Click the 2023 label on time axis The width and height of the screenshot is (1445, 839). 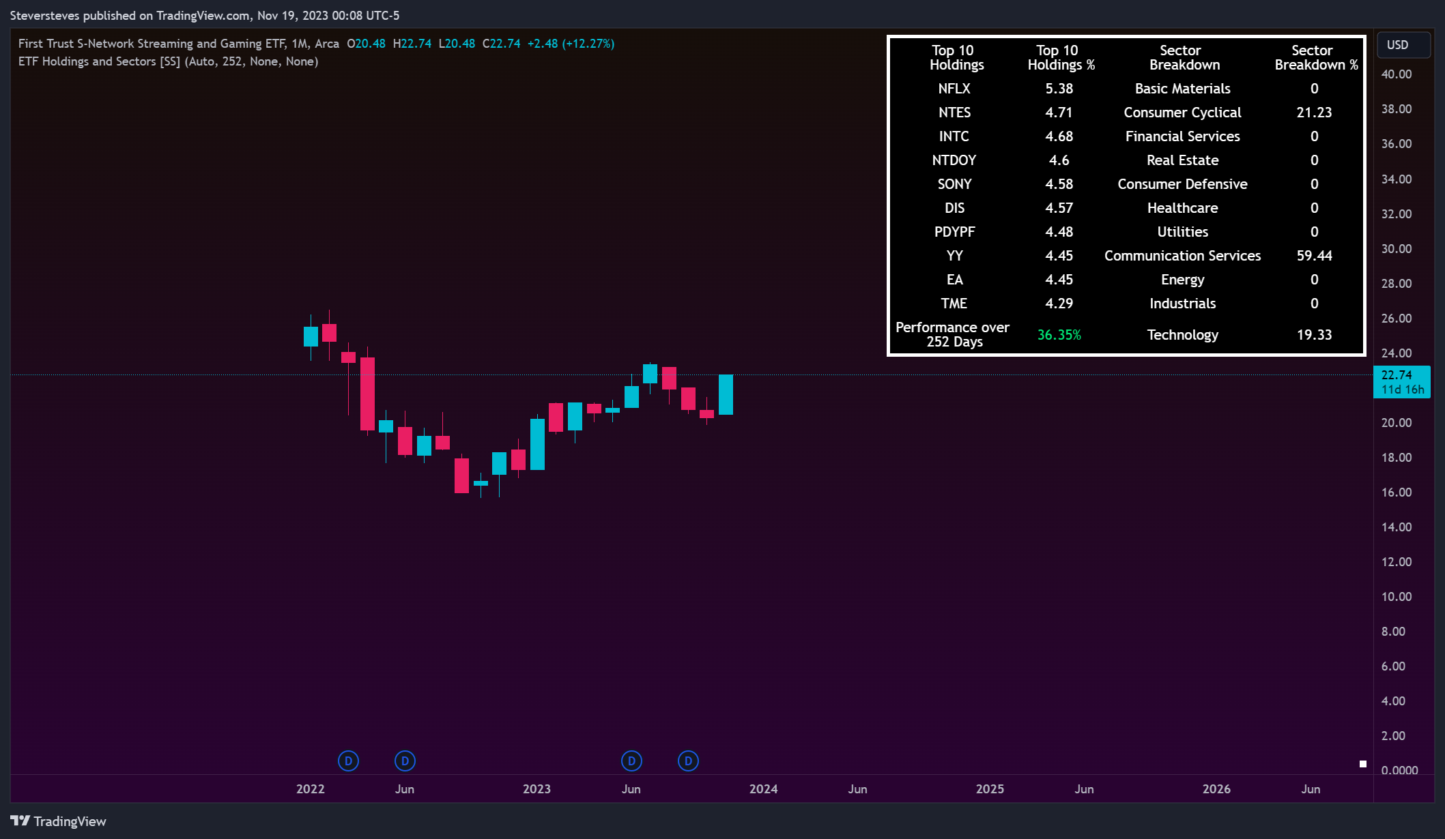pyautogui.click(x=536, y=789)
